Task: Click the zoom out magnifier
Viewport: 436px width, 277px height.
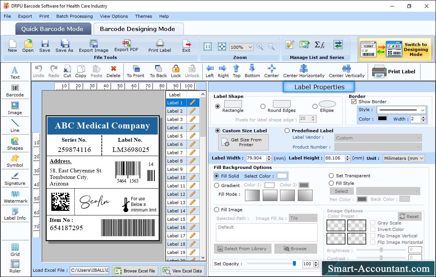Action: [271, 46]
